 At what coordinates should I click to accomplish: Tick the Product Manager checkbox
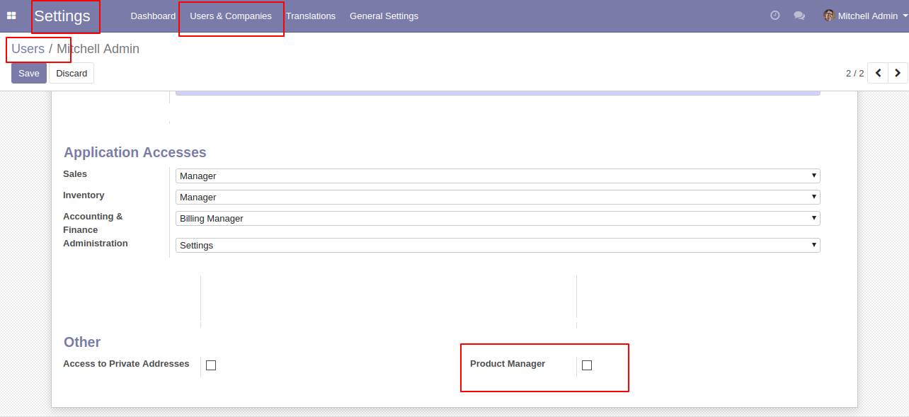[587, 365]
